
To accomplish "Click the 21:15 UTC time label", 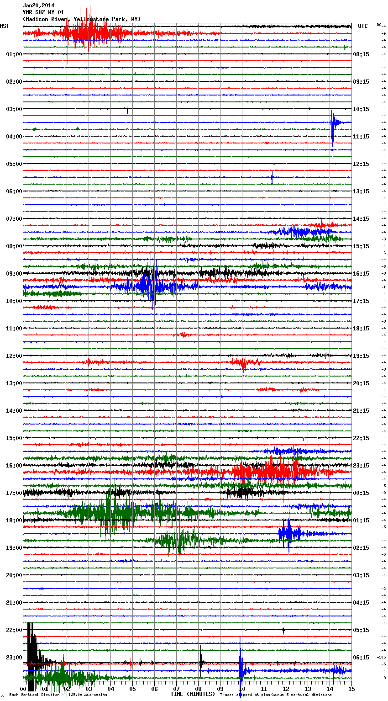I will [361, 411].
